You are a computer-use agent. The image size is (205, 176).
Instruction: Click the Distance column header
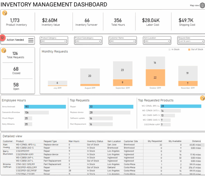[196, 141]
